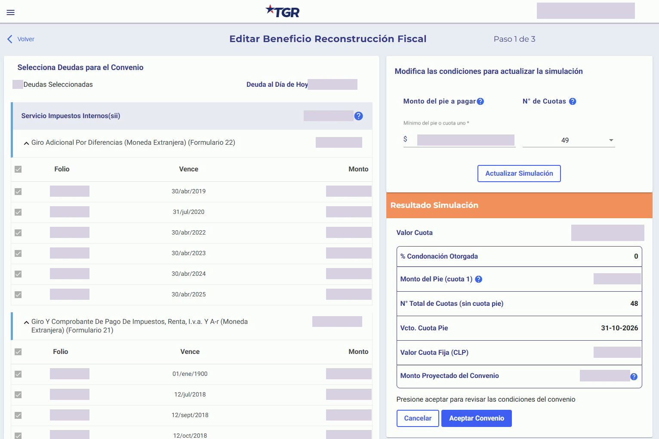
Task: Collapse Giro Y Comprobante De Pago (Formulario 21)
Action: click(x=27, y=322)
